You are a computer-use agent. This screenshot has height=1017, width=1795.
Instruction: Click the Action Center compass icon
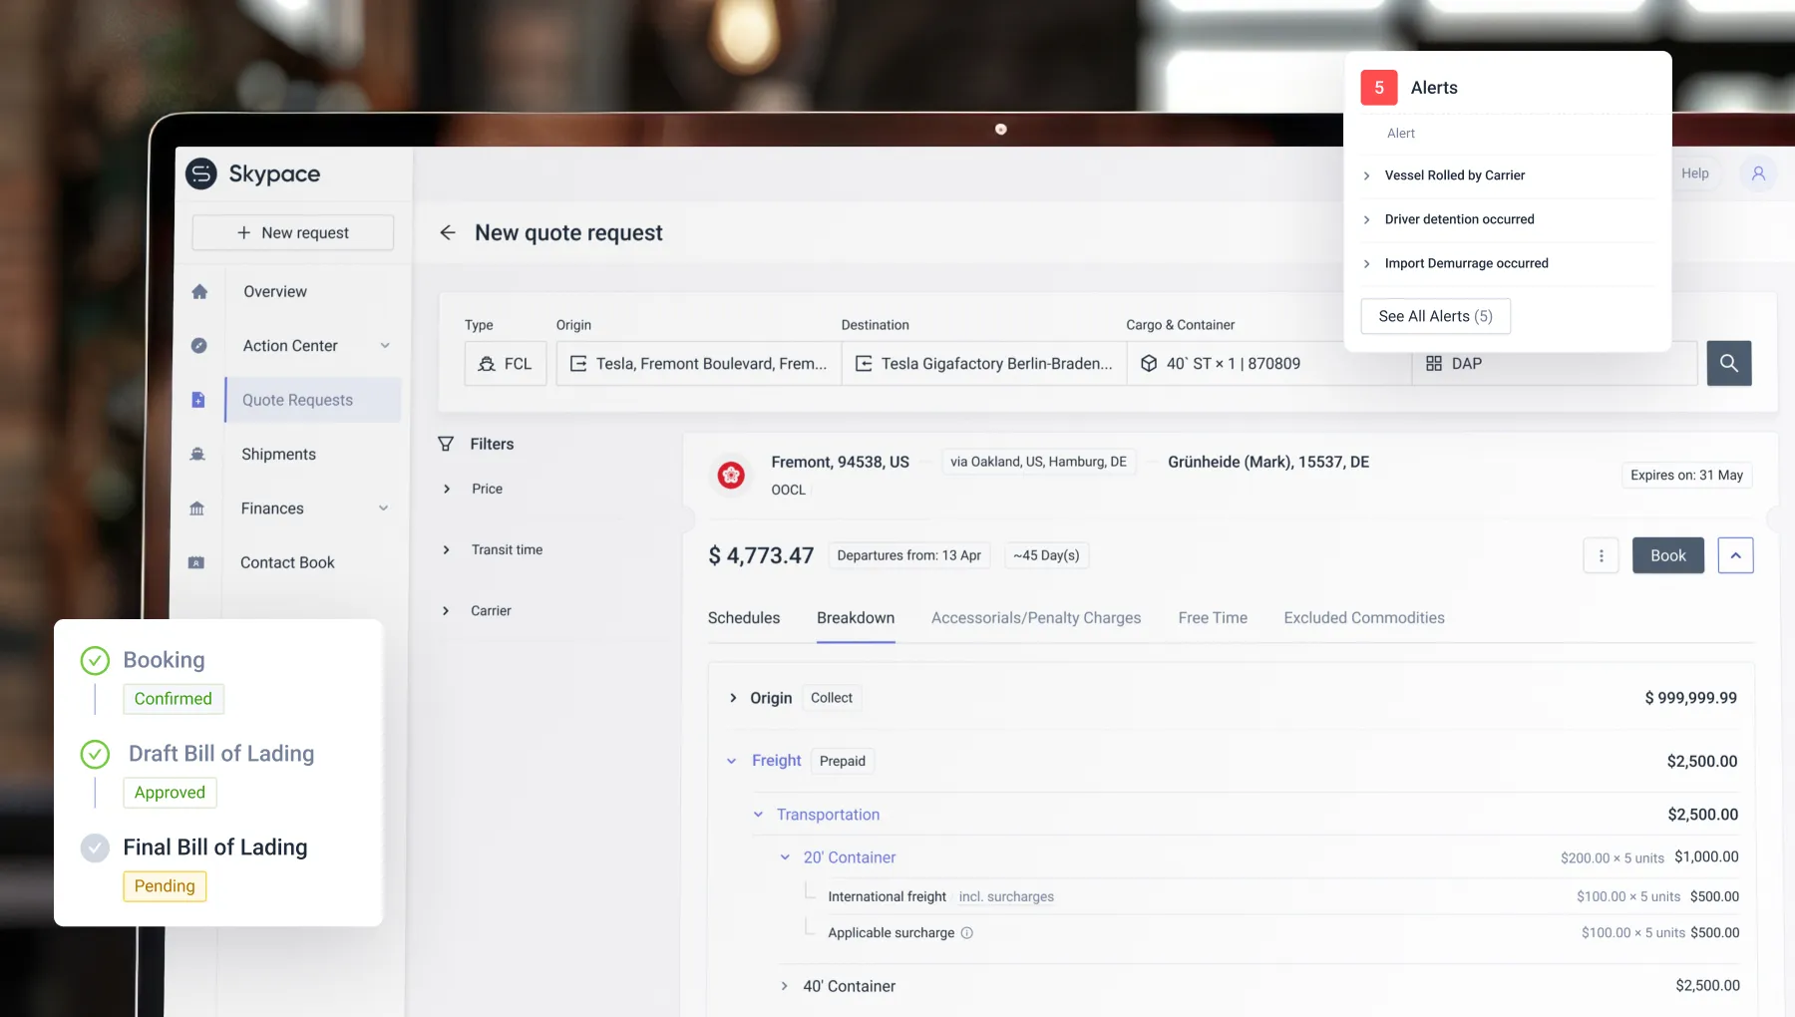[x=199, y=346]
